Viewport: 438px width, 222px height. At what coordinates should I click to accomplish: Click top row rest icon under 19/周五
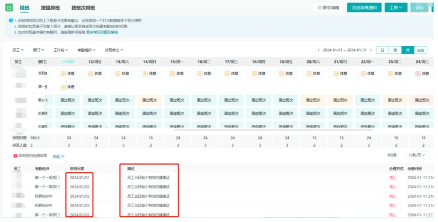tap(281, 74)
